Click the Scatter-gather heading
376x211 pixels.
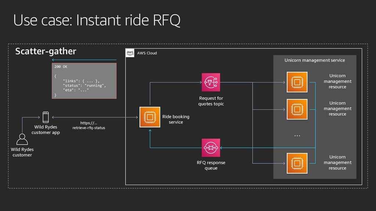click(46, 51)
